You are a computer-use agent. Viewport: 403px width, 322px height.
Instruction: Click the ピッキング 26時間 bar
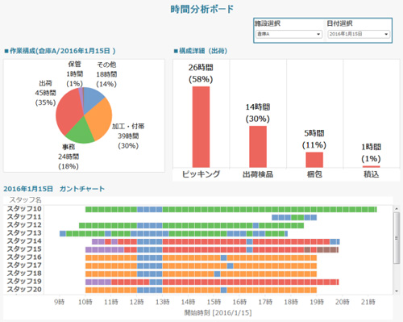point(201,127)
